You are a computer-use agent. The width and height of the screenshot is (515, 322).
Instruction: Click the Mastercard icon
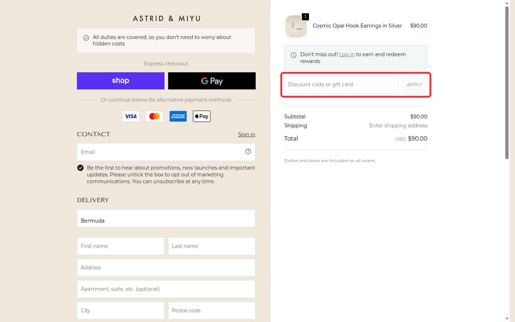[x=154, y=116]
